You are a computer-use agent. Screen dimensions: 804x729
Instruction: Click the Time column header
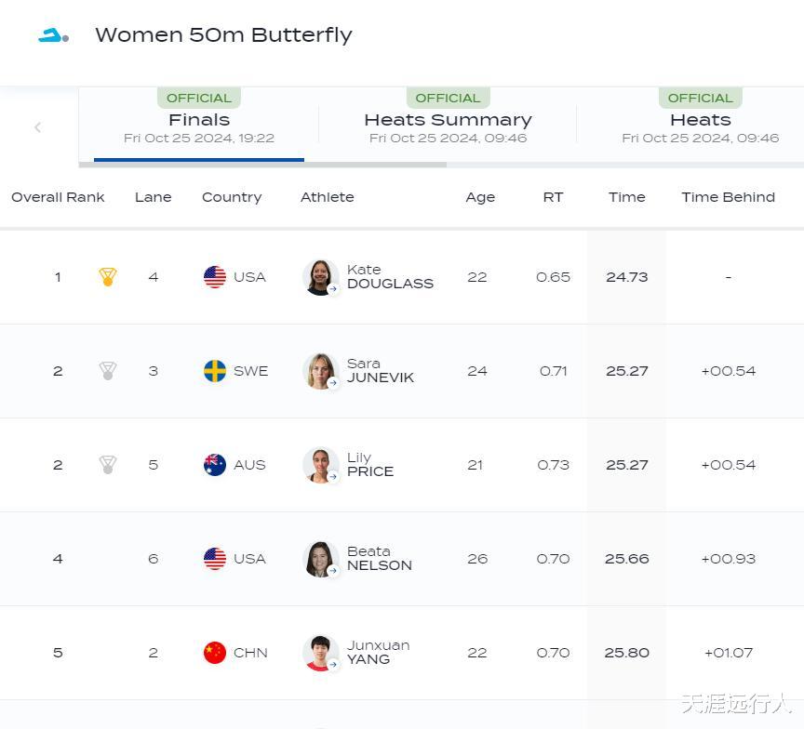click(626, 197)
